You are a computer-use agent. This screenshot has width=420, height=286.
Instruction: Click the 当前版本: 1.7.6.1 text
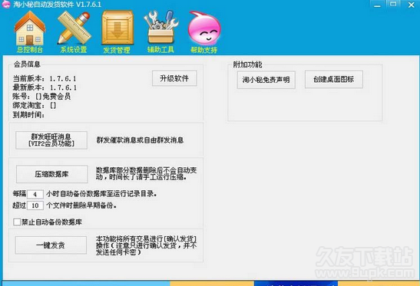pos(45,79)
